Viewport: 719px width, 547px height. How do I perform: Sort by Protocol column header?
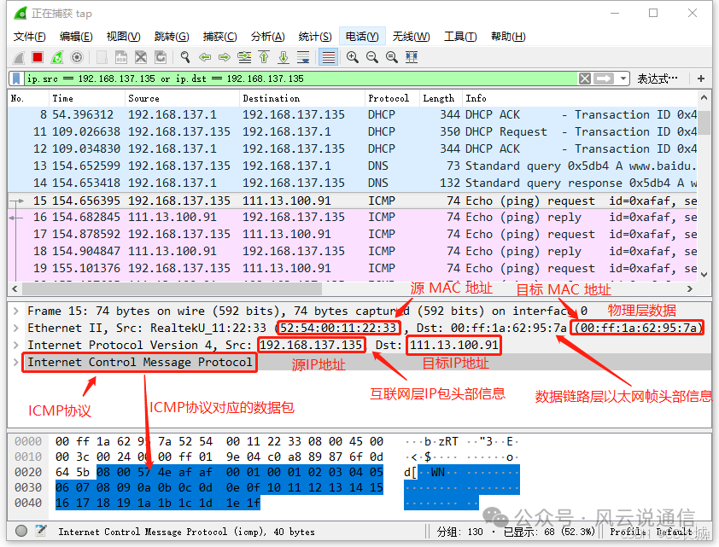click(x=392, y=98)
